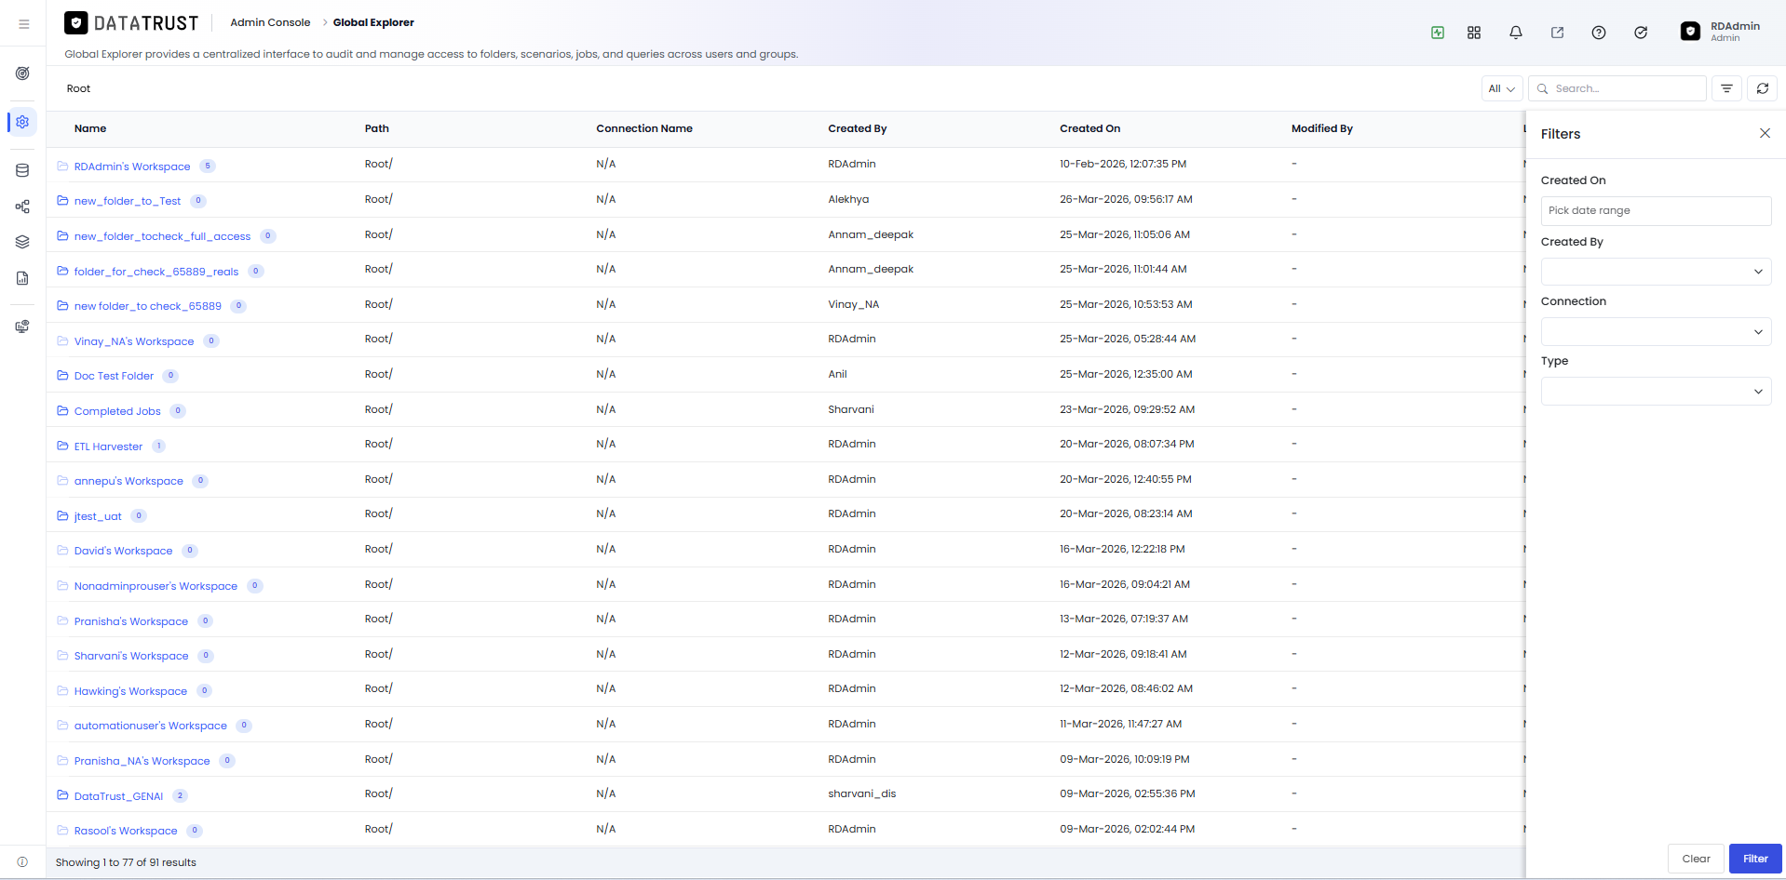Screen dimensions: 1786x880
Task: Open the report chart sidebar icon
Action: 22,278
